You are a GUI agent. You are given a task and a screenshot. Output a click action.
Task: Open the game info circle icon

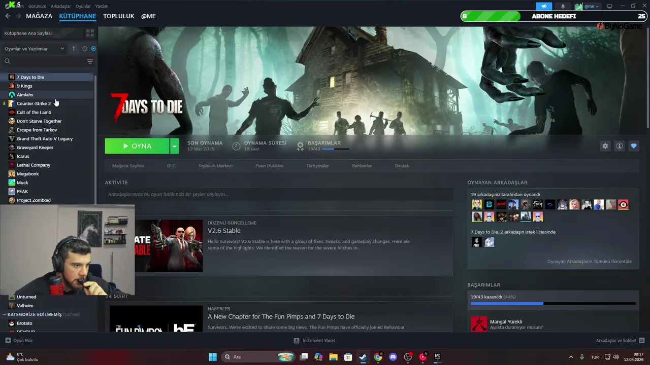pyautogui.click(x=619, y=146)
